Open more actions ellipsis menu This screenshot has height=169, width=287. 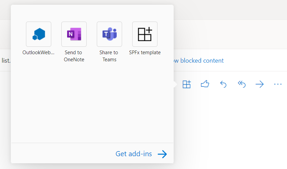278,84
